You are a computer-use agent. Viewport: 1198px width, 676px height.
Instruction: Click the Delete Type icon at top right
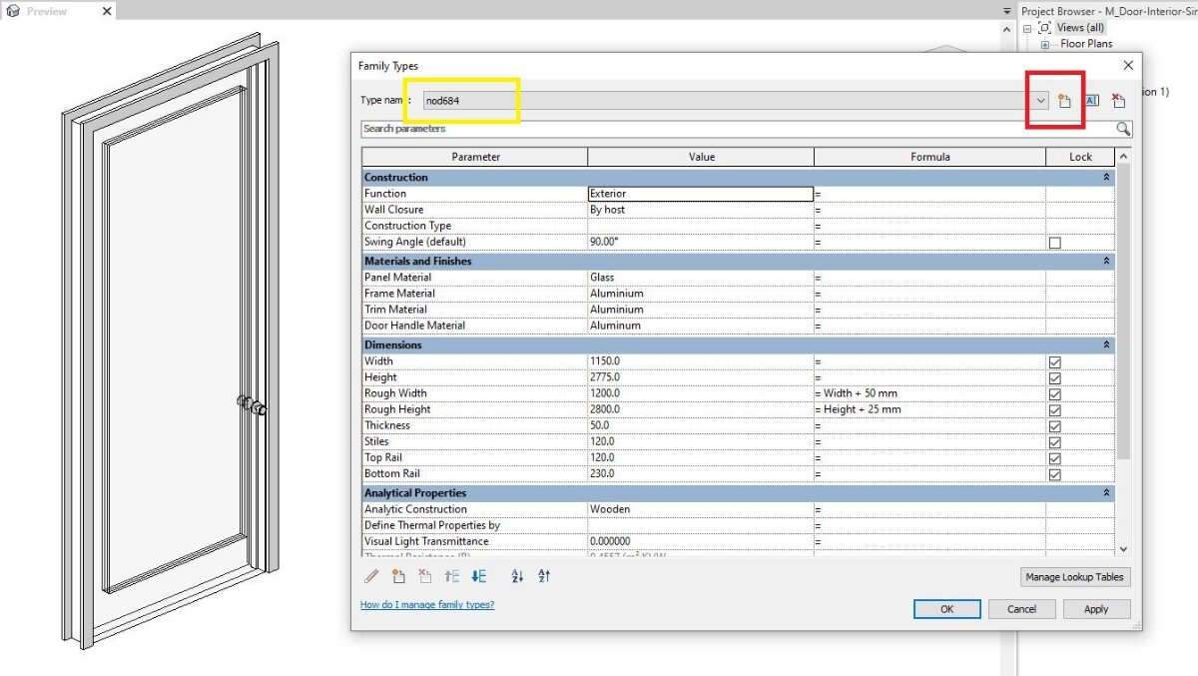coord(1119,101)
